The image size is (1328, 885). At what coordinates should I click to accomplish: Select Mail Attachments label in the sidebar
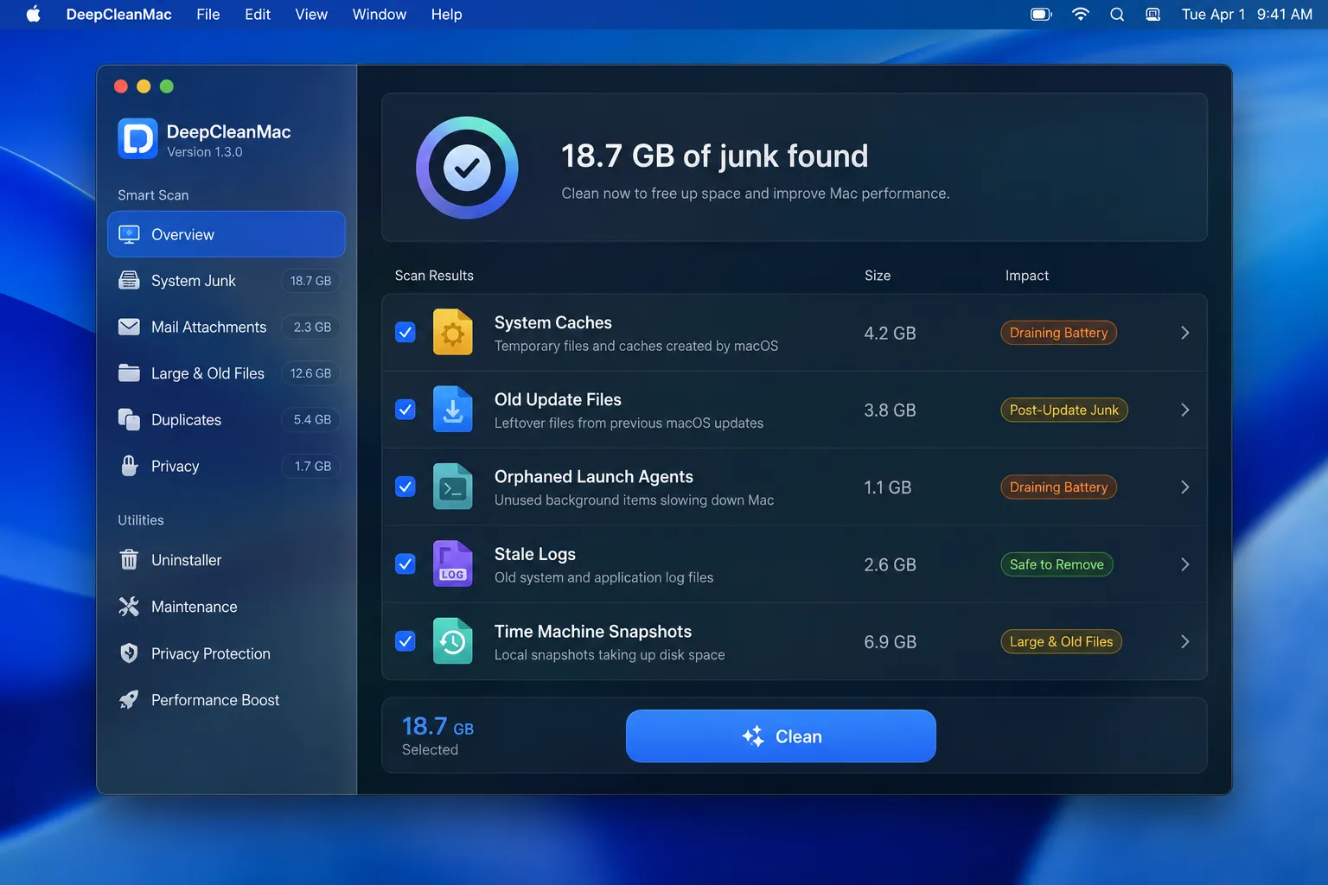click(x=209, y=328)
